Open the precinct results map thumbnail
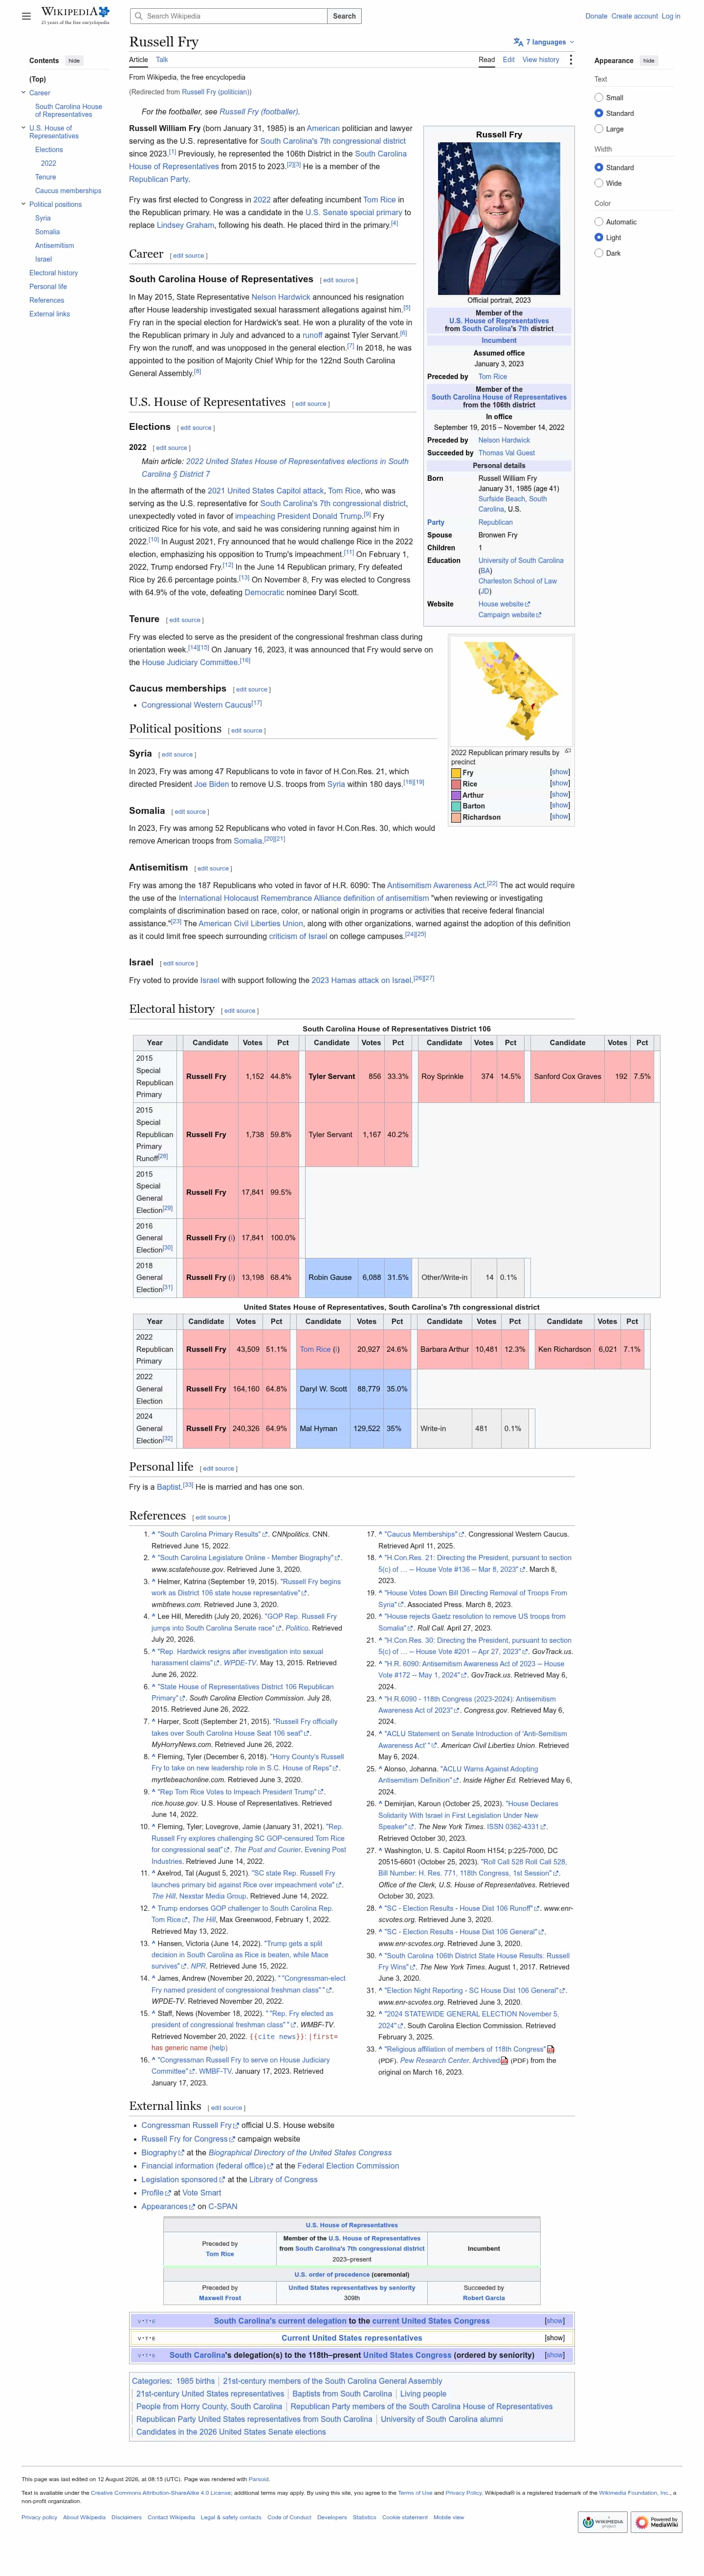This screenshot has height=2576, width=704. [x=511, y=690]
